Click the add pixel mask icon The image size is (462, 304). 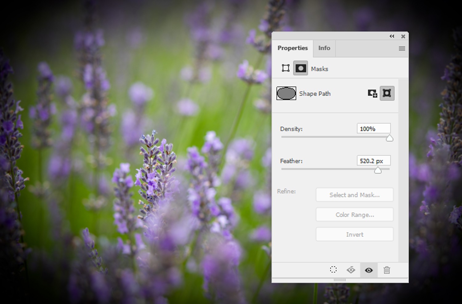pyautogui.click(x=372, y=93)
